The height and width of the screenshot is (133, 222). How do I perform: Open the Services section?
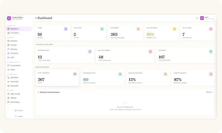click(19, 45)
